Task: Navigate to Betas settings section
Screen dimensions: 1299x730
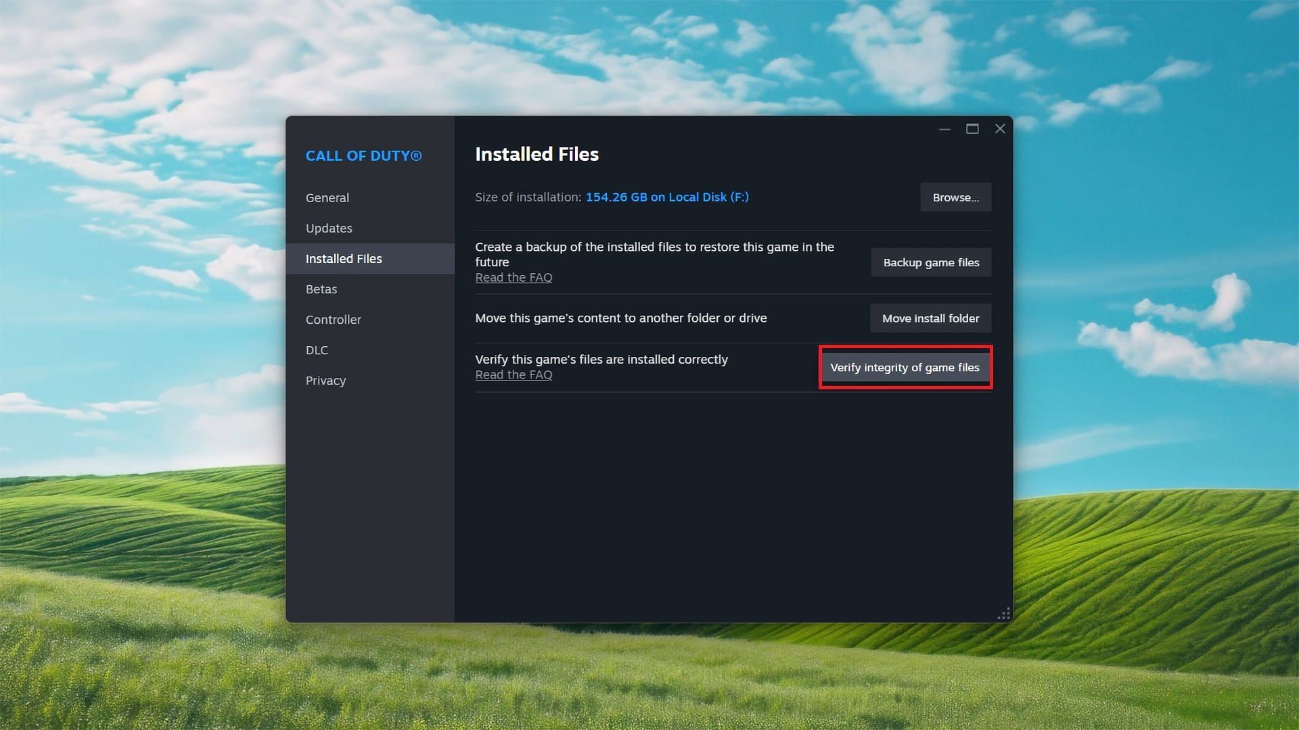Action: [x=321, y=289]
